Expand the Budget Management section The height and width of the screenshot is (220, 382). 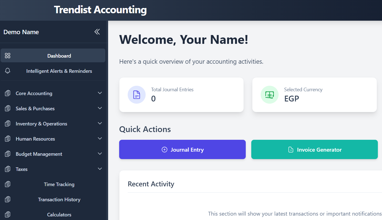(x=100, y=154)
